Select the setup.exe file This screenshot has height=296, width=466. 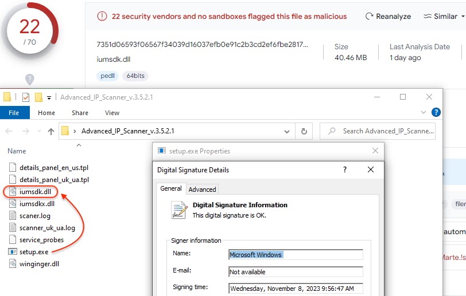pyautogui.click(x=34, y=252)
